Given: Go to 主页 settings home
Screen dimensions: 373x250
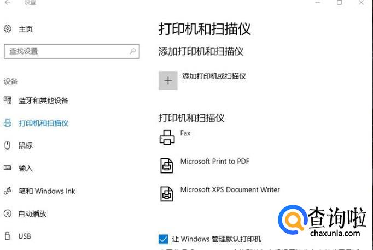Looking at the screenshot, I should pos(26,29).
